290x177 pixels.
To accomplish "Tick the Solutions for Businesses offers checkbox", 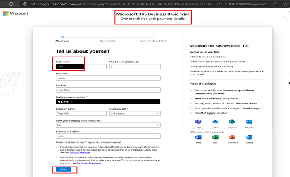I will coord(58,147).
